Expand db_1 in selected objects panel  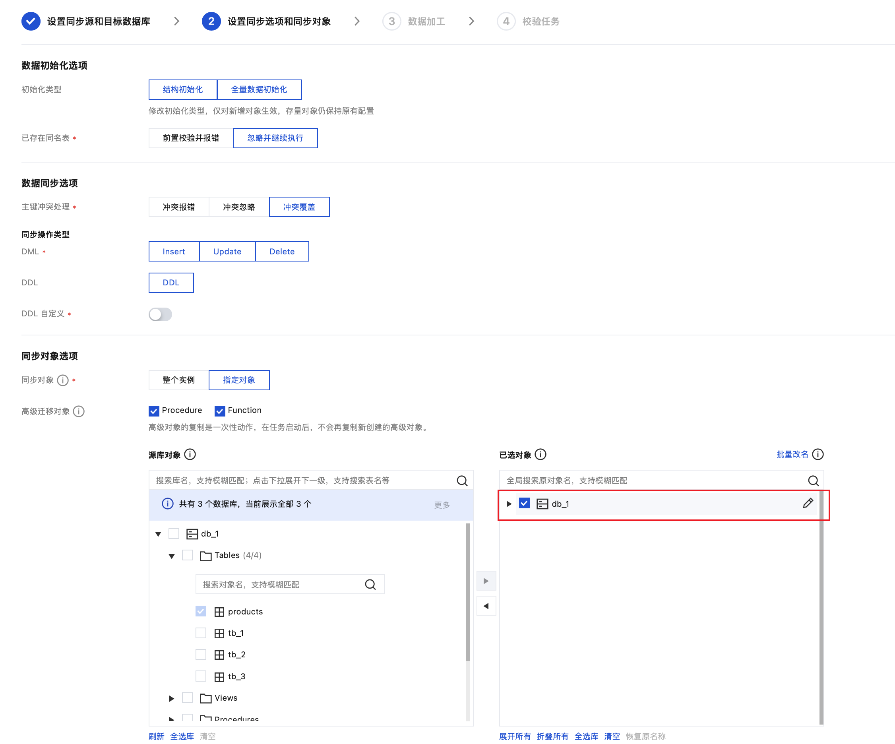tap(508, 504)
